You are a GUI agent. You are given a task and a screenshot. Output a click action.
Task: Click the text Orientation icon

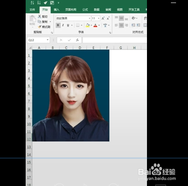pos(133,18)
